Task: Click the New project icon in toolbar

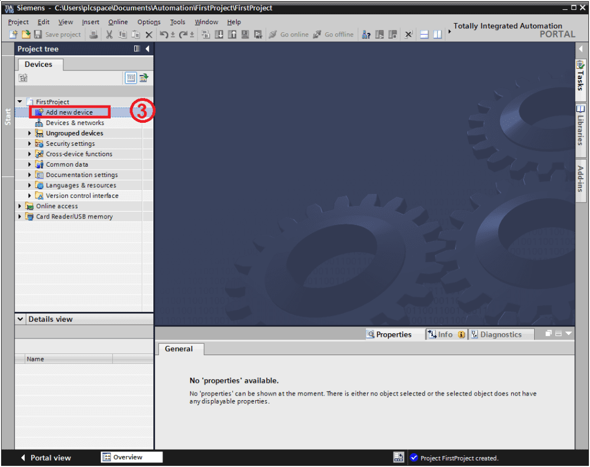Action: coord(13,35)
